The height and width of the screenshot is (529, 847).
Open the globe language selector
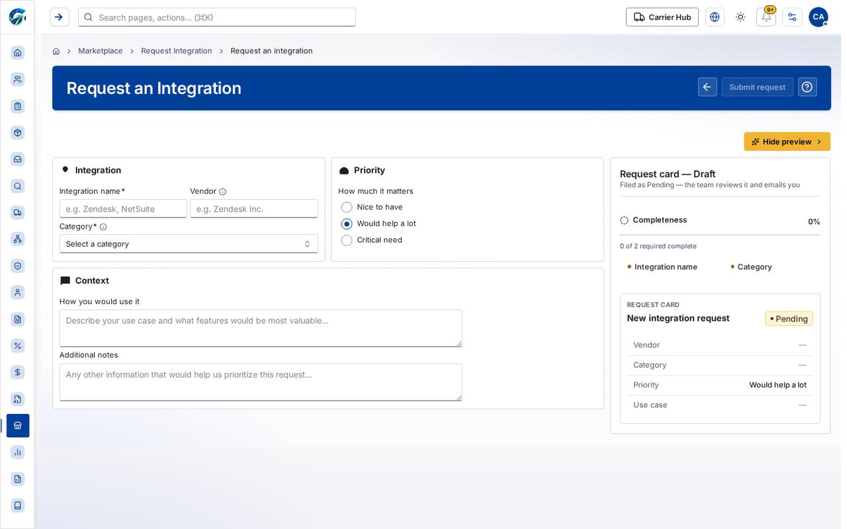(x=715, y=17)
